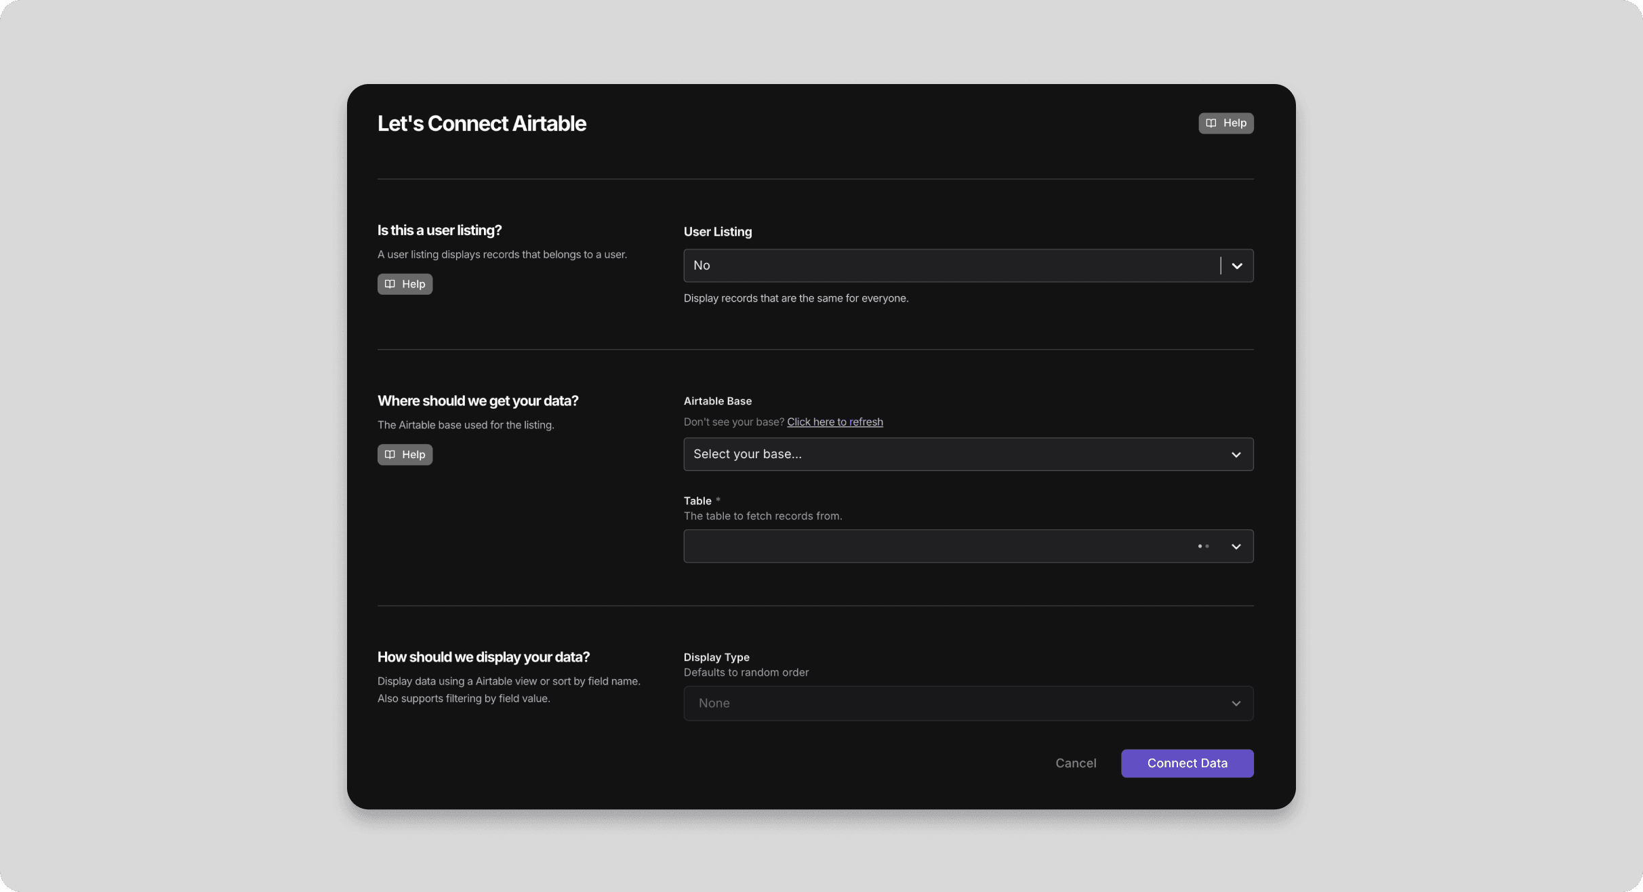The width and height of the screenshot is (1643, 892).
Task: Click Help under 'Where should we get your data?'
Action: [x=405, y=455]
